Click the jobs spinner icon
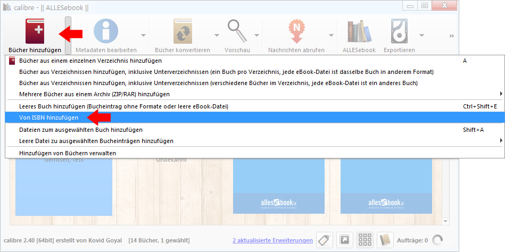Screen dimensions: 505x252 [437, 240]
